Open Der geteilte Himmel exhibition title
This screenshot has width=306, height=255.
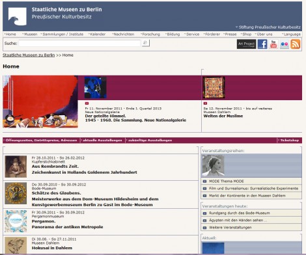point(135,118)
